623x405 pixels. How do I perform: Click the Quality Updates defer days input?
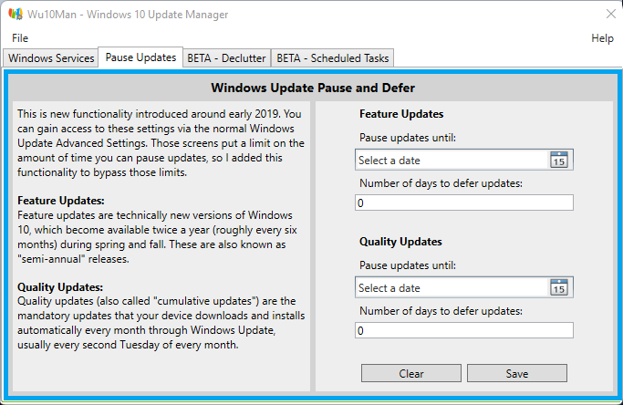coord(464,330)
